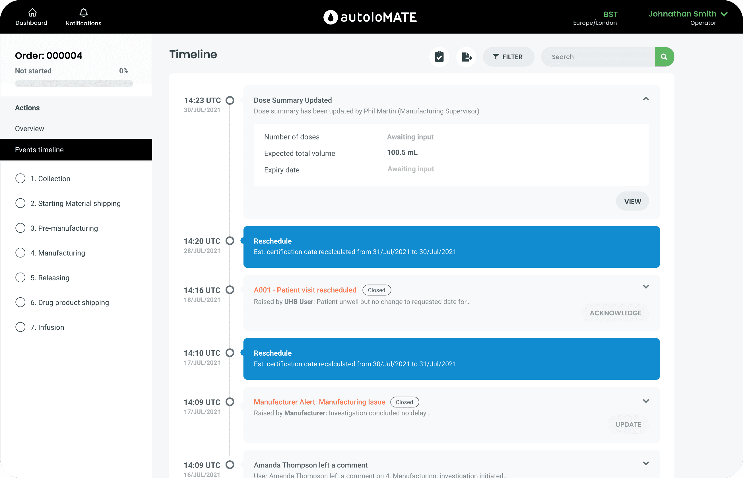Click the order progress bar
Image resolution: width=743 pixels, height=478 pixels.
point(74,83)
